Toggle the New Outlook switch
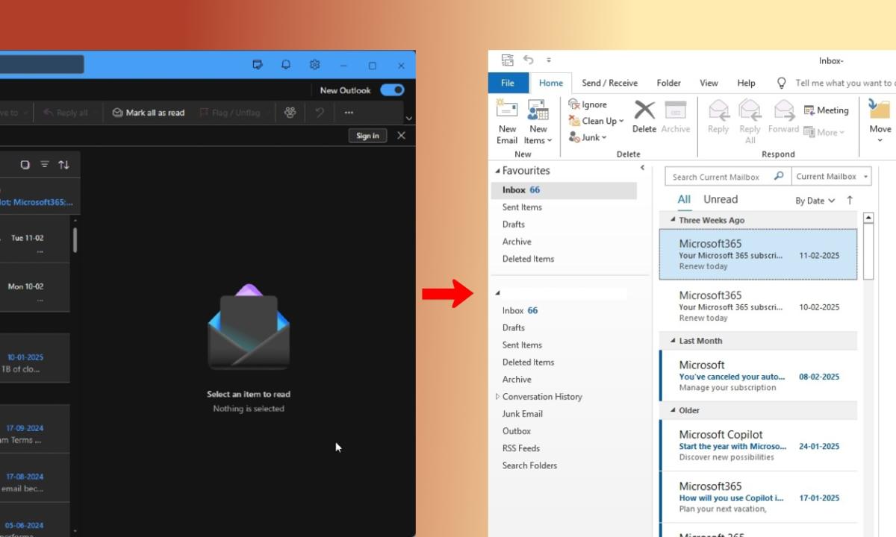 (x=392, y=89)
